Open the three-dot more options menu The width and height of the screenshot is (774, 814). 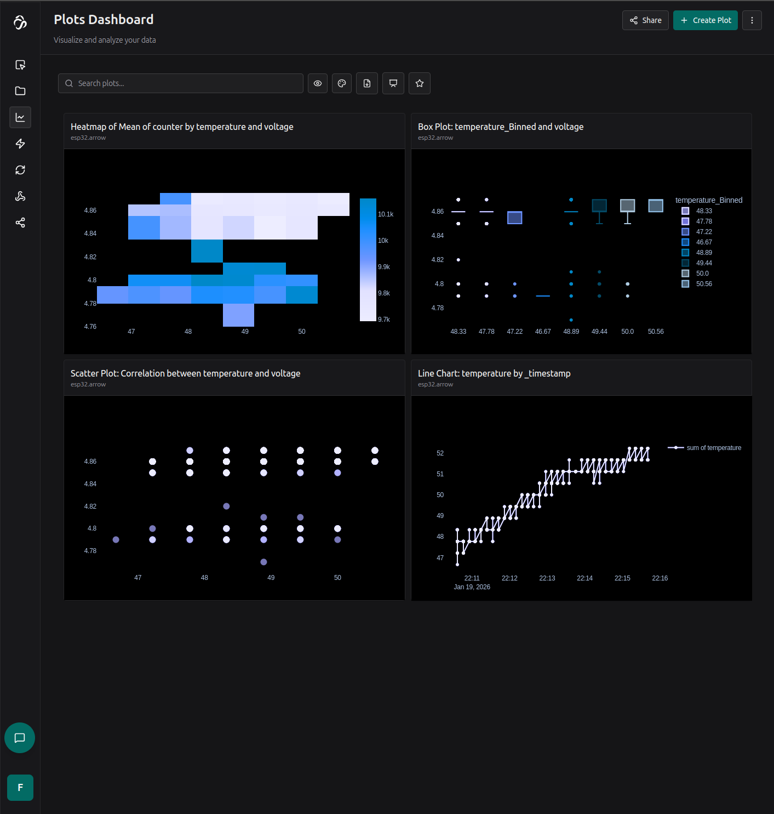point(752,20)
